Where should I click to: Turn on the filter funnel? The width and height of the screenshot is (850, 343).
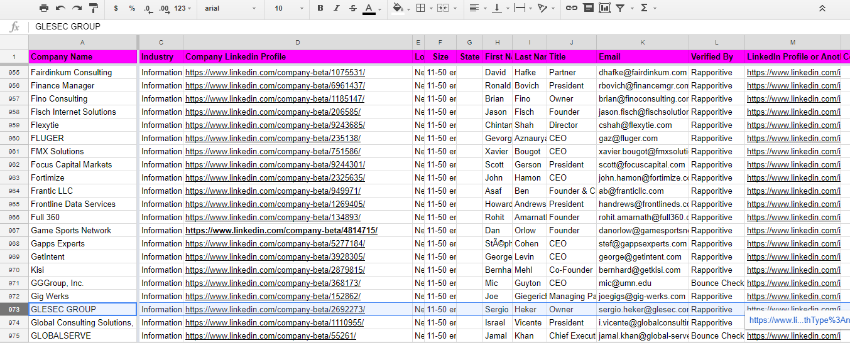click(620, 8)
